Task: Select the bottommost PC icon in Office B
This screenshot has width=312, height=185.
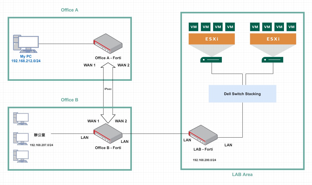Action: pyautogui.click(x=21, y=156)
